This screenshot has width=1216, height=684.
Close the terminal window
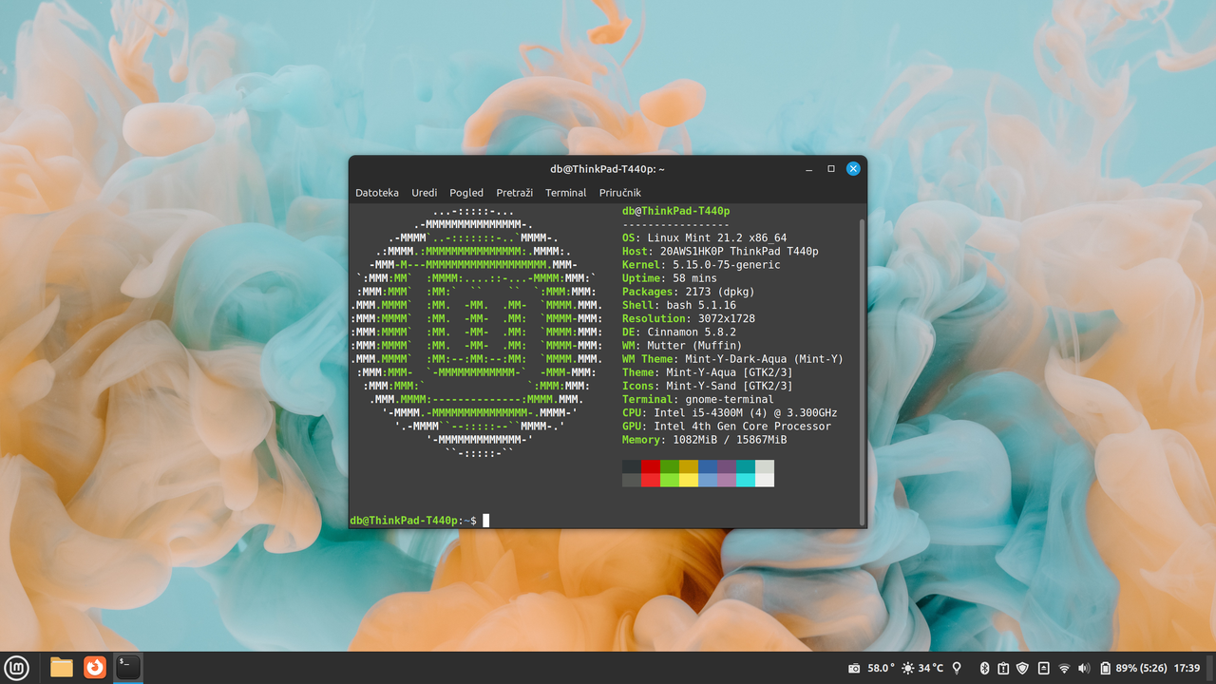point(853,169)
